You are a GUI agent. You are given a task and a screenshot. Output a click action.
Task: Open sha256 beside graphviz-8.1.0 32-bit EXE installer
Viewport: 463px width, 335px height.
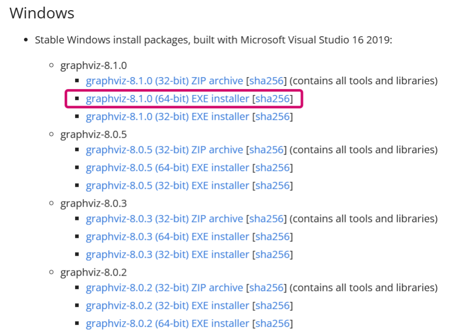point(273,117)
